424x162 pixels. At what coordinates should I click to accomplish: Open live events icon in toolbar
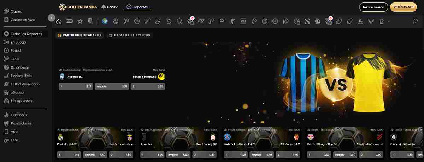click(69, 21)
